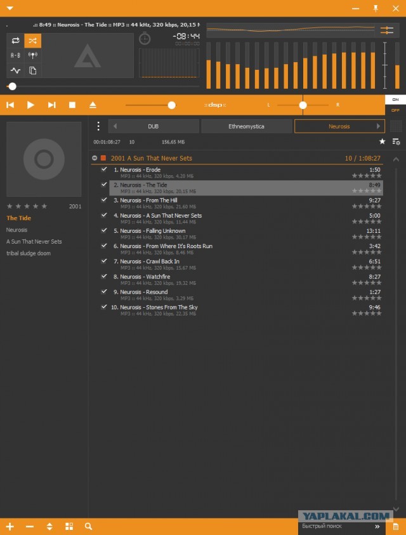
Task: Open the playlist manager page icon
Action: 396,527
